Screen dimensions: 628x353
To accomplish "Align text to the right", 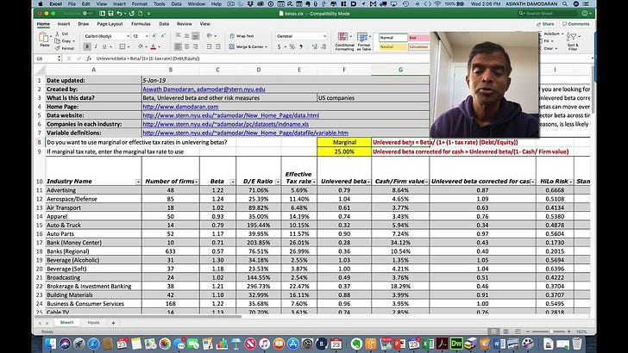I will [x=196, y=46].
